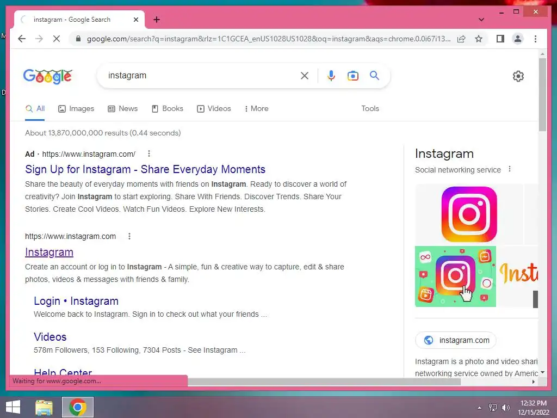This screenshot has width=557, height=418.
Task: Clear the search box text
Action: click(305, 75)
